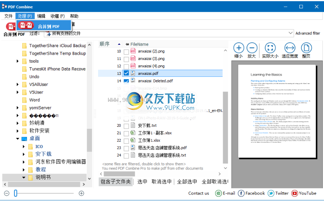Image resolution: width=324 pixels, height=202 pixels.
Task: Expand the 软件安装 folder
Action: pos(17,131)
